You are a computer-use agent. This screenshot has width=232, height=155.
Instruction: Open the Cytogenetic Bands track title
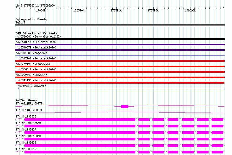coord(31,19)
